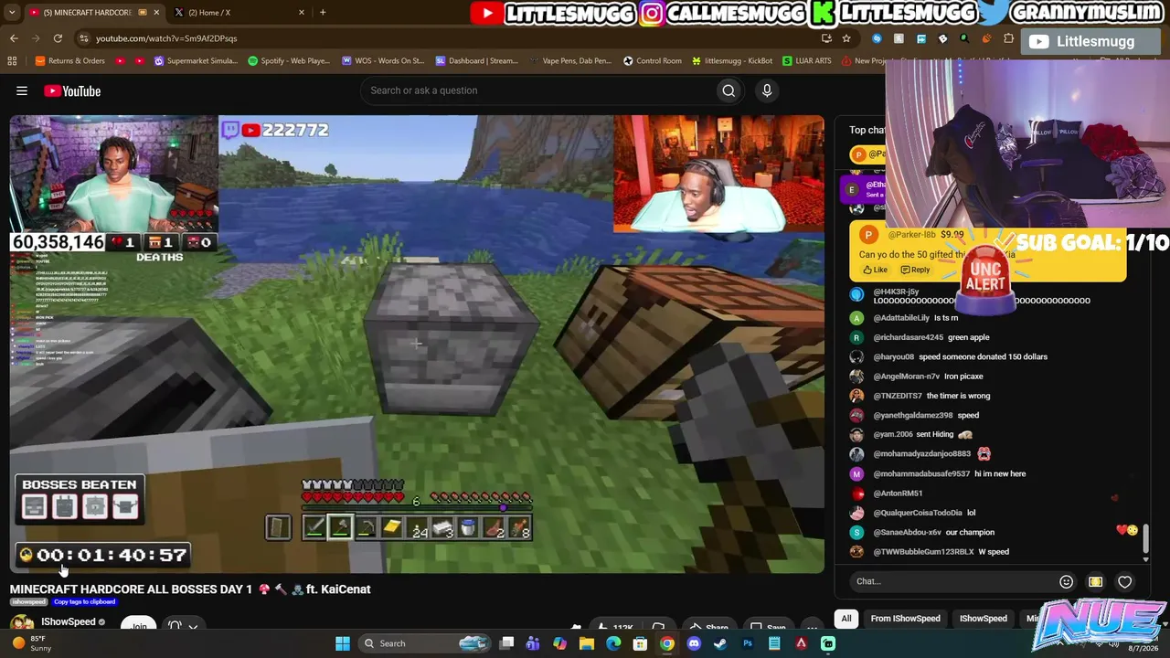Open Steam from the taskbar
This screenshot has height=658, width=1170.
(720, 643)
